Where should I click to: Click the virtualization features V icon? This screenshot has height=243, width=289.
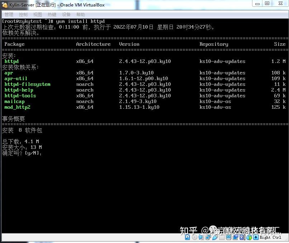(242, 237)
